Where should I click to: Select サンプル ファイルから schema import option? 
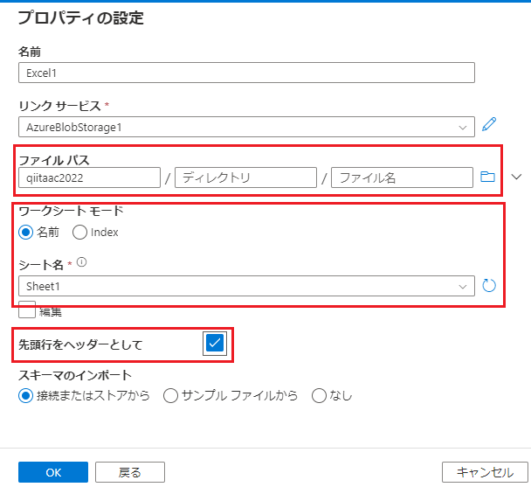point(170,396)
